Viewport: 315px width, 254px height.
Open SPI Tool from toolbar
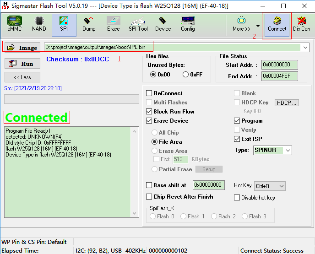[x=138, y=24]
